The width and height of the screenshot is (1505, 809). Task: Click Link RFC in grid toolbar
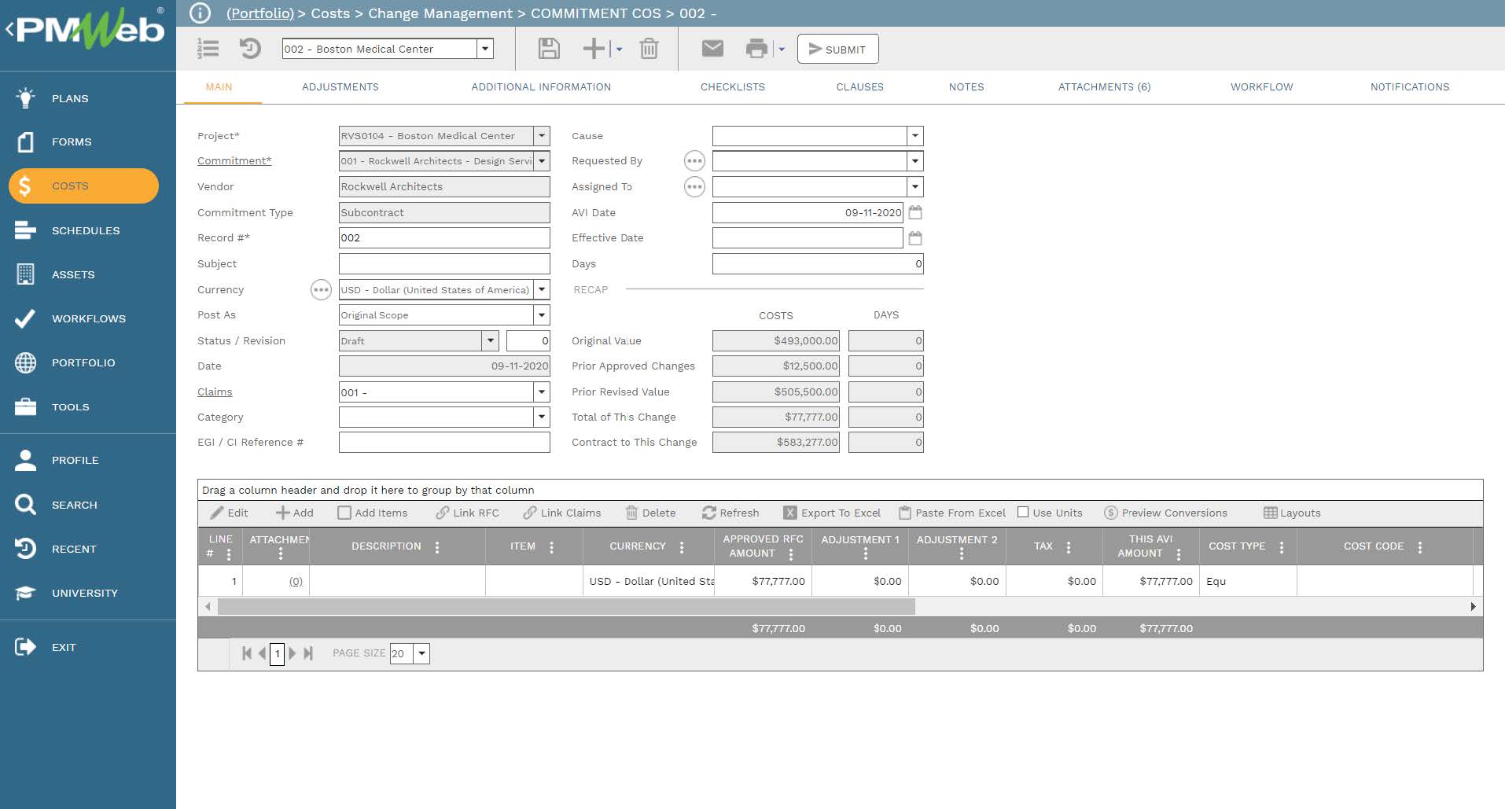[x=467, y=513]
